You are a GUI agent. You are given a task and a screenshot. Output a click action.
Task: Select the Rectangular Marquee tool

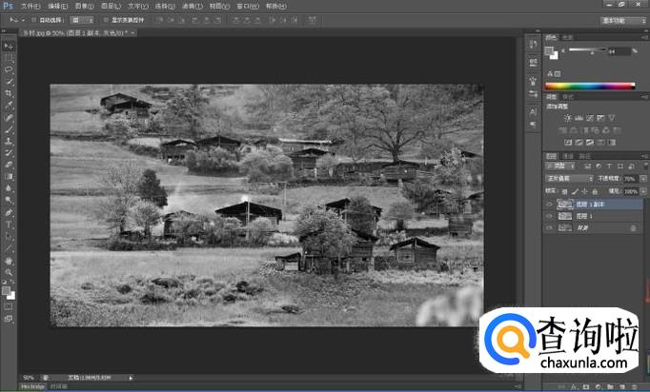click(x=9, y=58)
